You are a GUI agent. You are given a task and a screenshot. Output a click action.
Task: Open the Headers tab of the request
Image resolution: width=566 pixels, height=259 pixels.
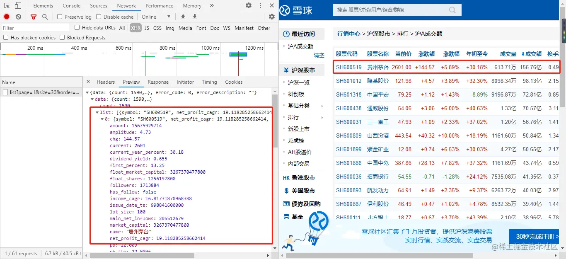click(106, 82)
